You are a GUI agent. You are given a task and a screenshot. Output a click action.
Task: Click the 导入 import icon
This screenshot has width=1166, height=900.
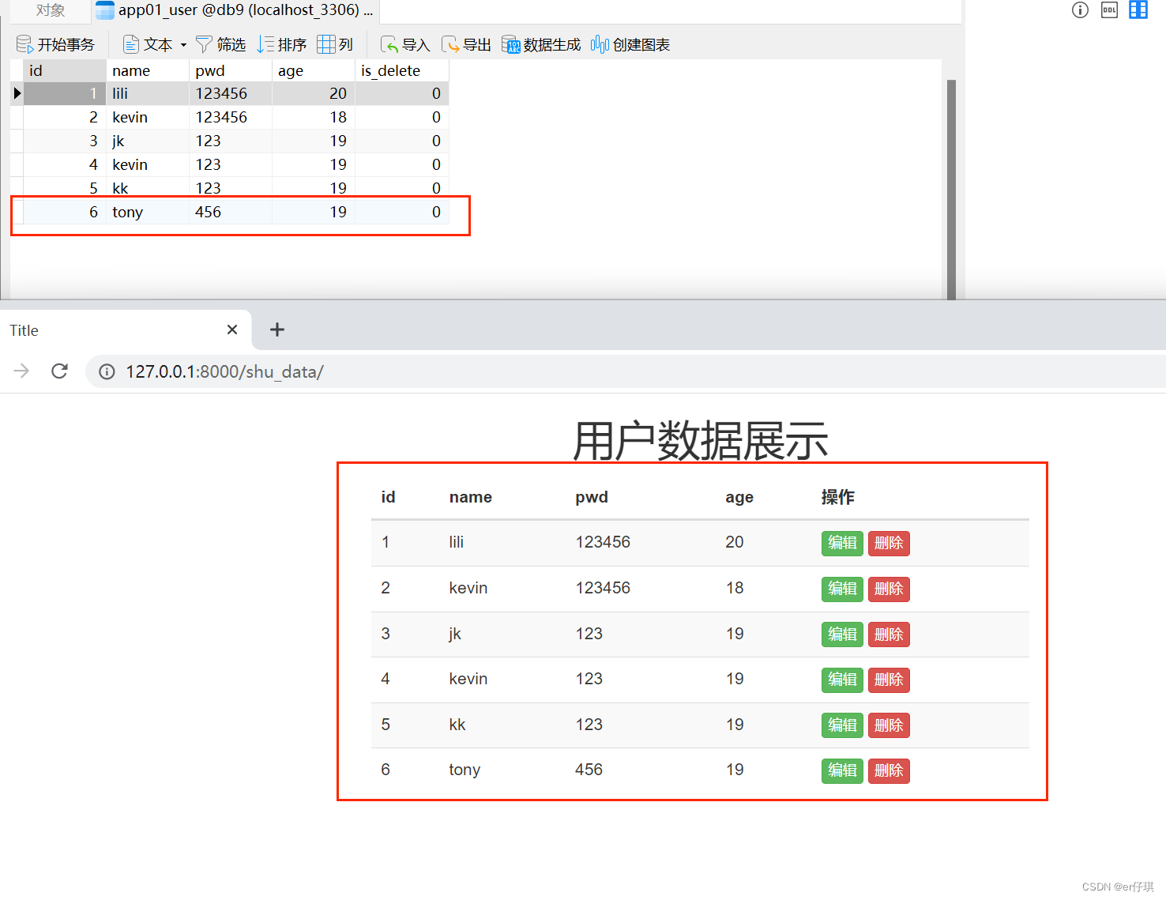pos(389,44)
